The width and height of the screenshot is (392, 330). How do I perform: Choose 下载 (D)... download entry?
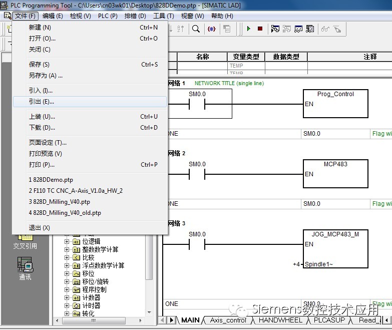[90, 128]
